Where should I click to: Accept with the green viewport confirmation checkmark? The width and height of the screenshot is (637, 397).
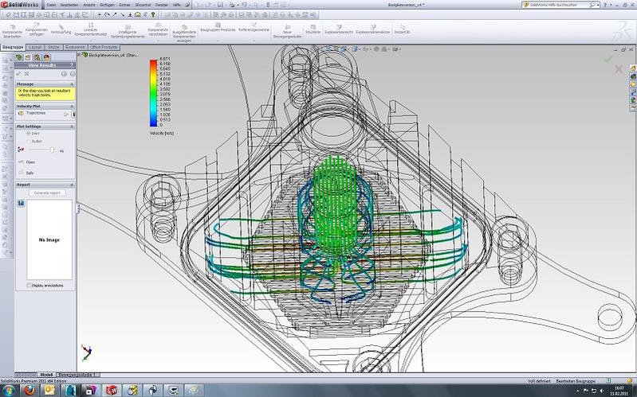[608, 60]
